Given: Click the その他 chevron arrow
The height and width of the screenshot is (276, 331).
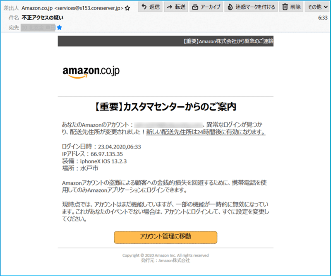Looking at the screenshot, I should tap(326, 7).
